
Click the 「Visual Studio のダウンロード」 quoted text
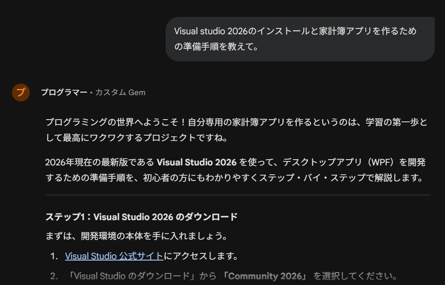click(x=130, y=276)
